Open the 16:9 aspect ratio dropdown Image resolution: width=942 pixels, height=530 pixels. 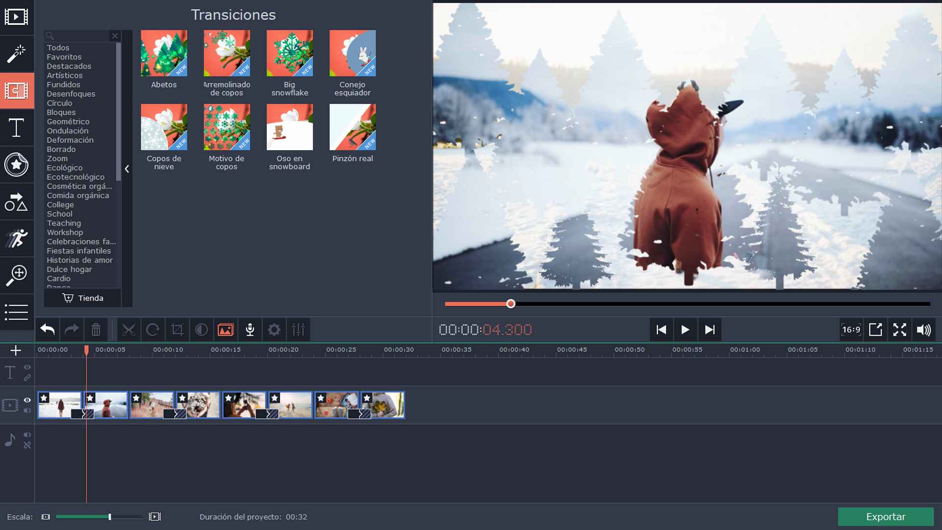click(x=851, y=330)
